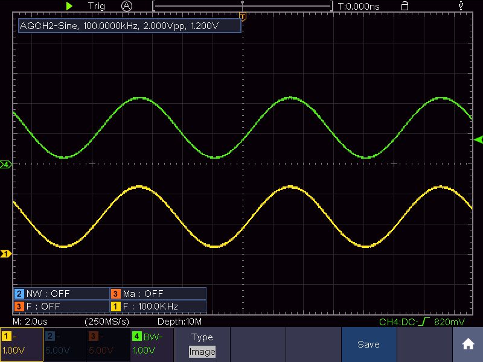The width and height of the screenshot is (483, 362).
Task: Open the Depth:10M memory depth setting
Action: tap(179, 323)
